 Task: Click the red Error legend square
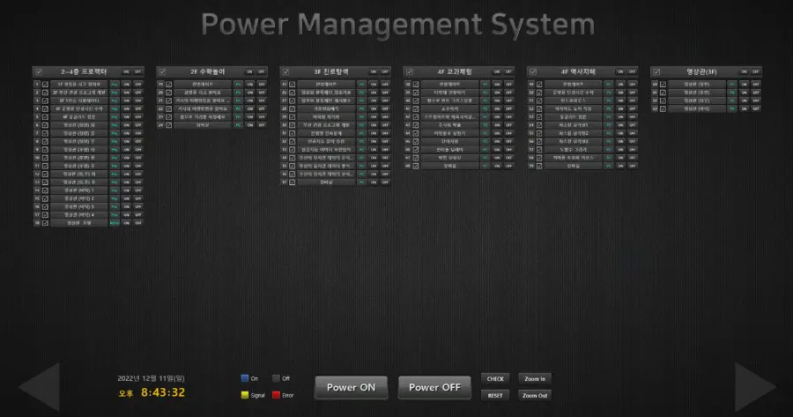coord(276,396)
